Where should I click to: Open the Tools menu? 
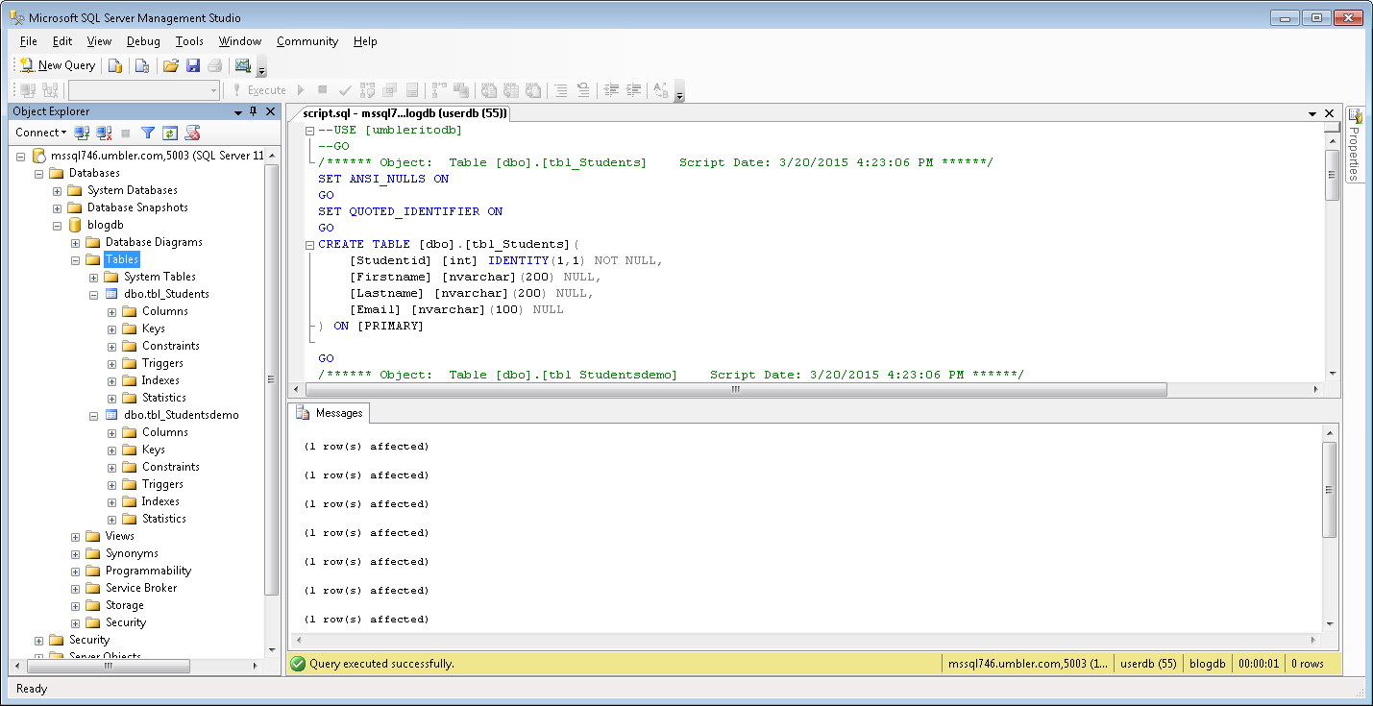click(189, 41)
